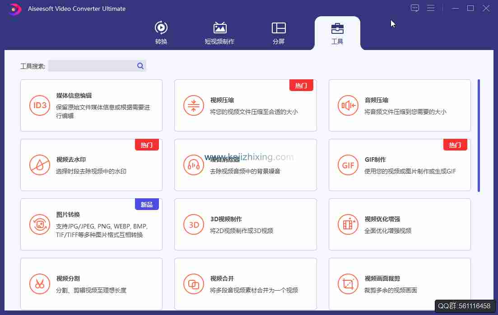
Task: Click the video enhancer filmstrip icon
Action: click(x=348, y=224)
